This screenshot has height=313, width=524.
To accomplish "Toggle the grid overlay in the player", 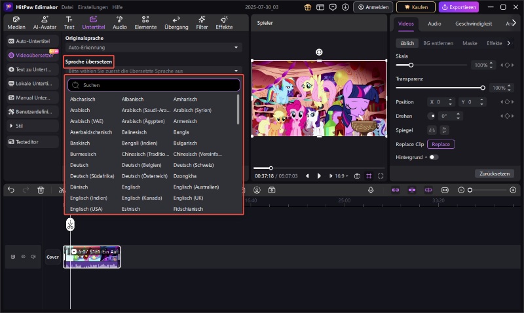I will point(369,176).
